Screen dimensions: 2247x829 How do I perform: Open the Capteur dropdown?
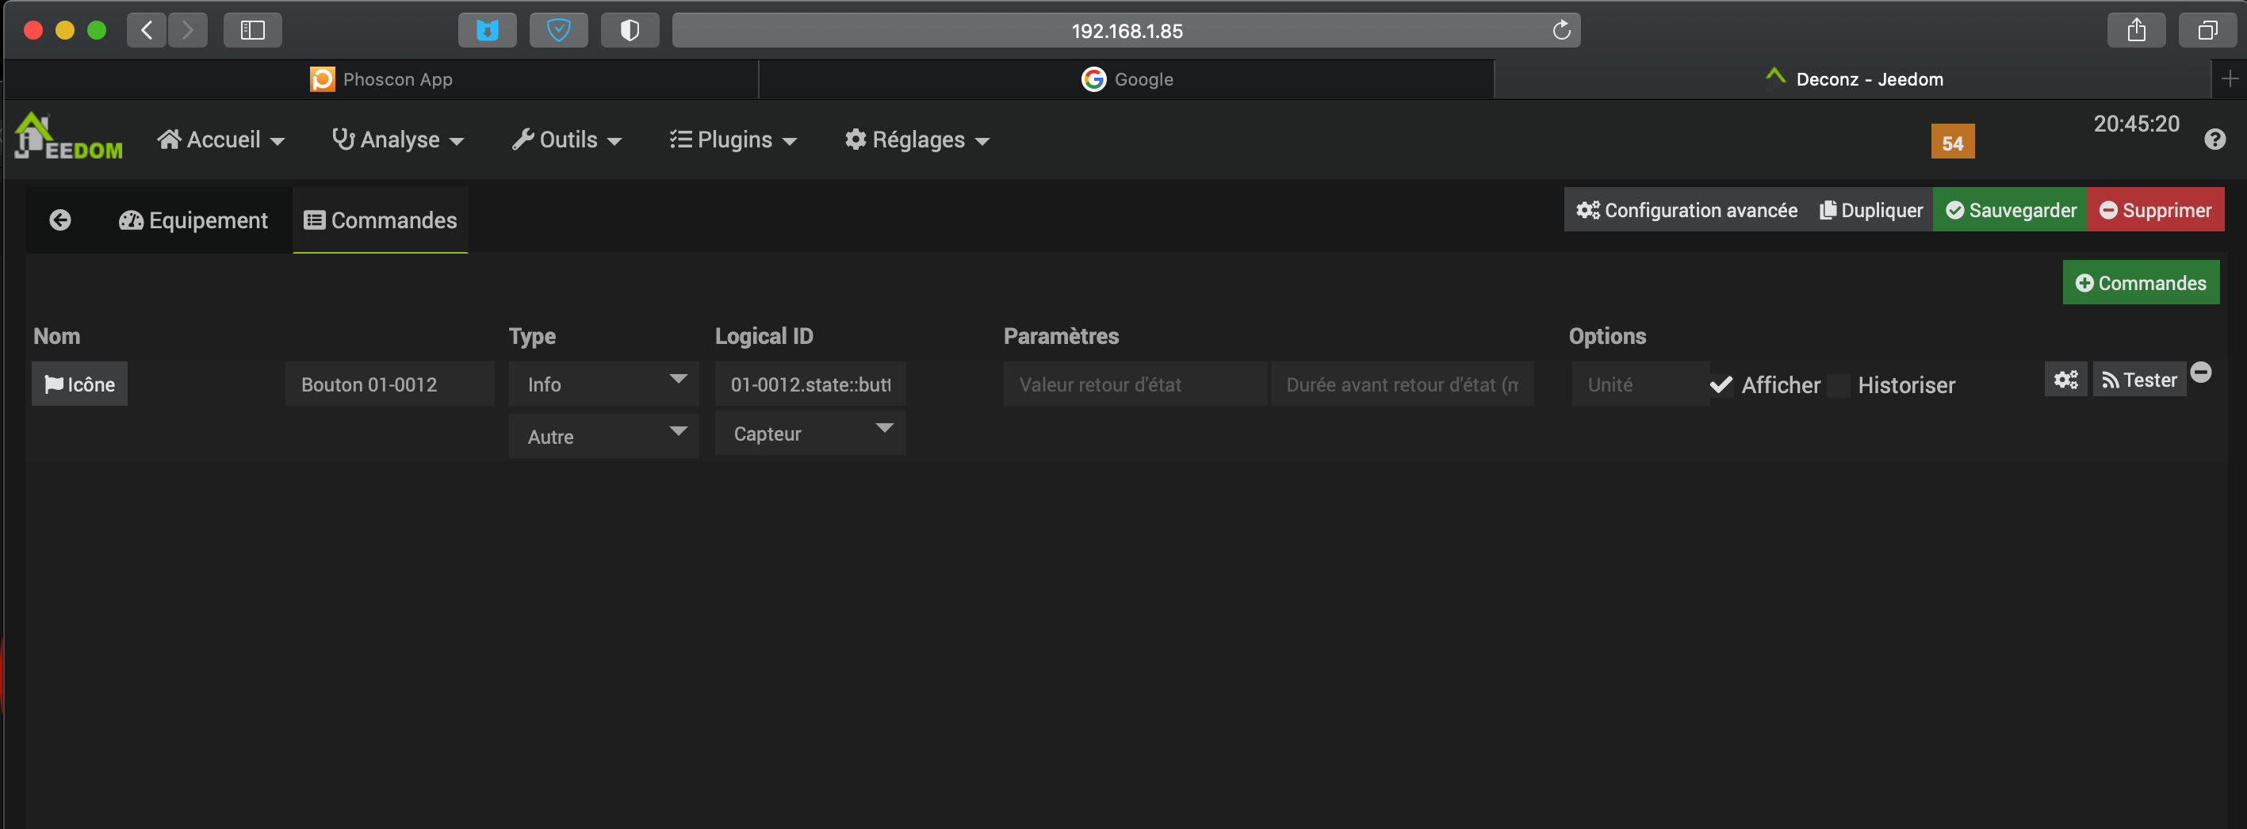click(810, 434)
